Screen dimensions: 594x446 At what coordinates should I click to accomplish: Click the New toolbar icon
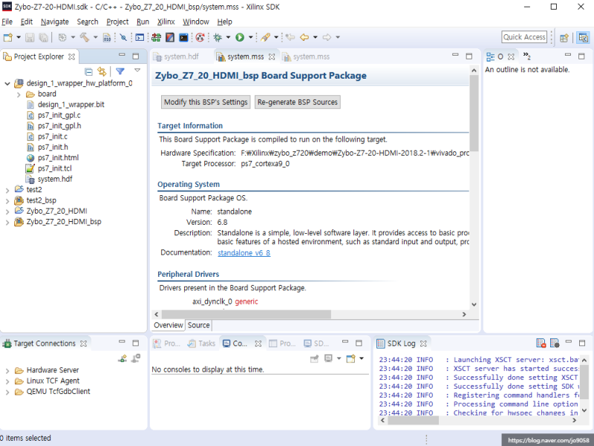pyautogui.click(x=7, y=37)
